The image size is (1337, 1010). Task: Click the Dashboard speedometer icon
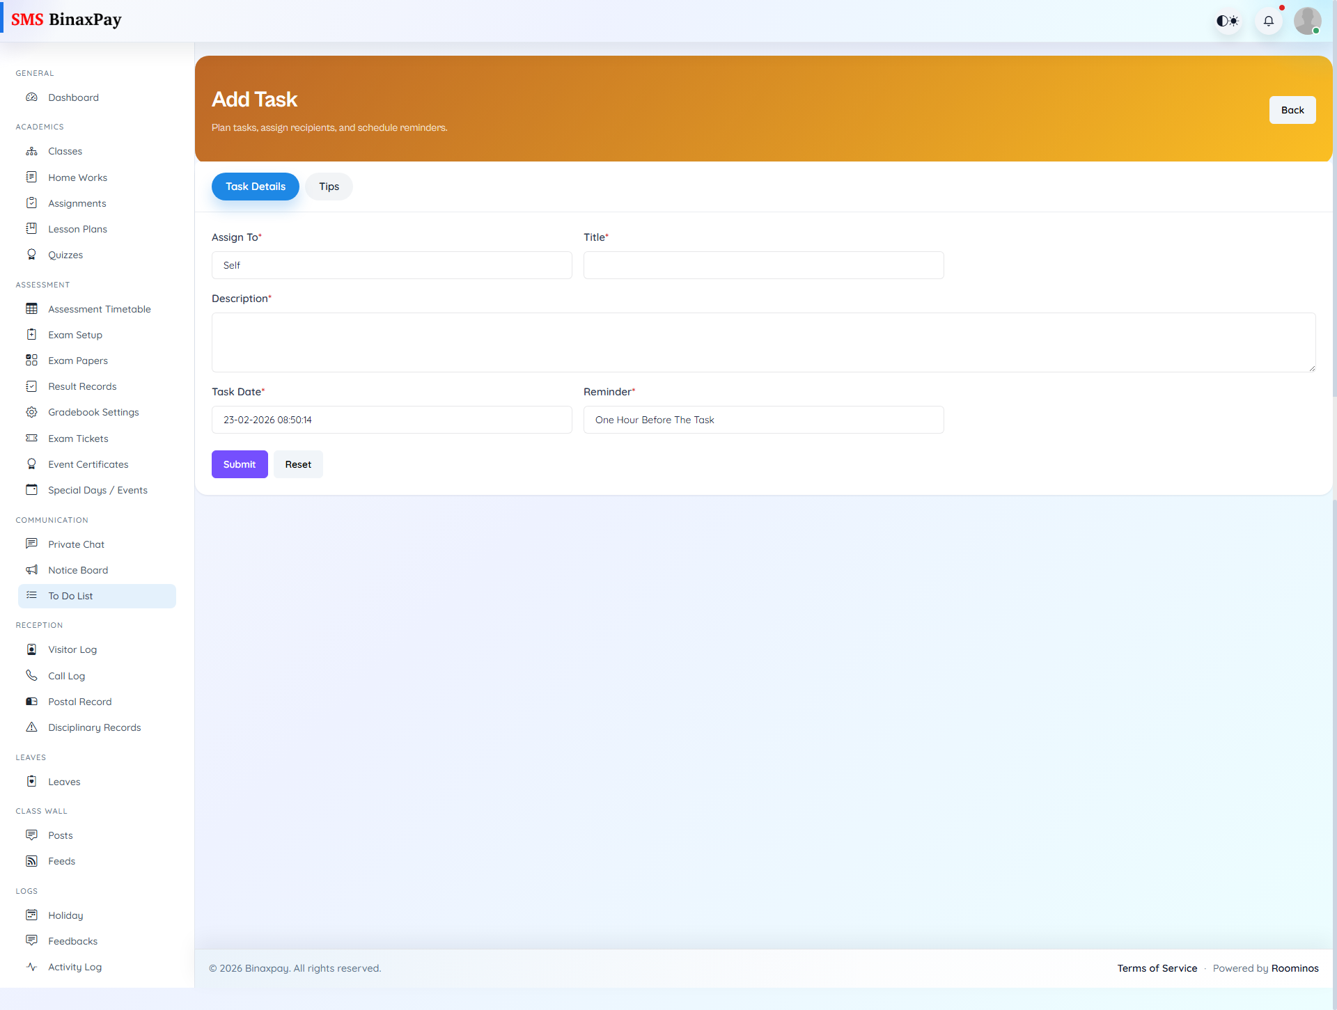pyautogui.click(x=31, y=97)
